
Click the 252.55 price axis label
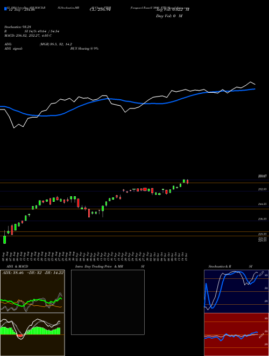click(262, 189)
